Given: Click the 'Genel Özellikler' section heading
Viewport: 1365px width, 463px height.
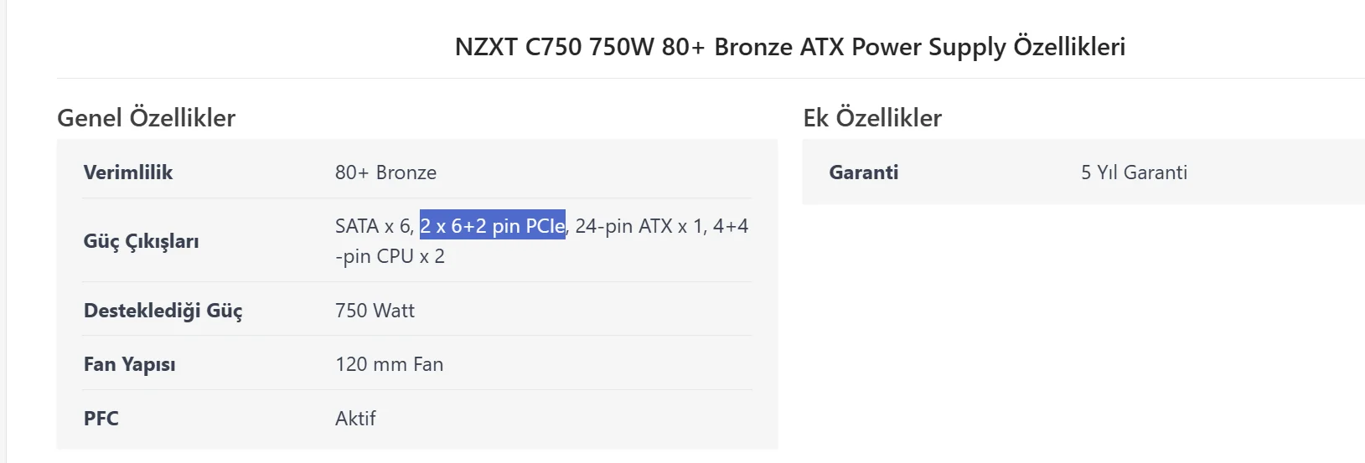Looking at the screenshot, I should (x=146, y=118).
